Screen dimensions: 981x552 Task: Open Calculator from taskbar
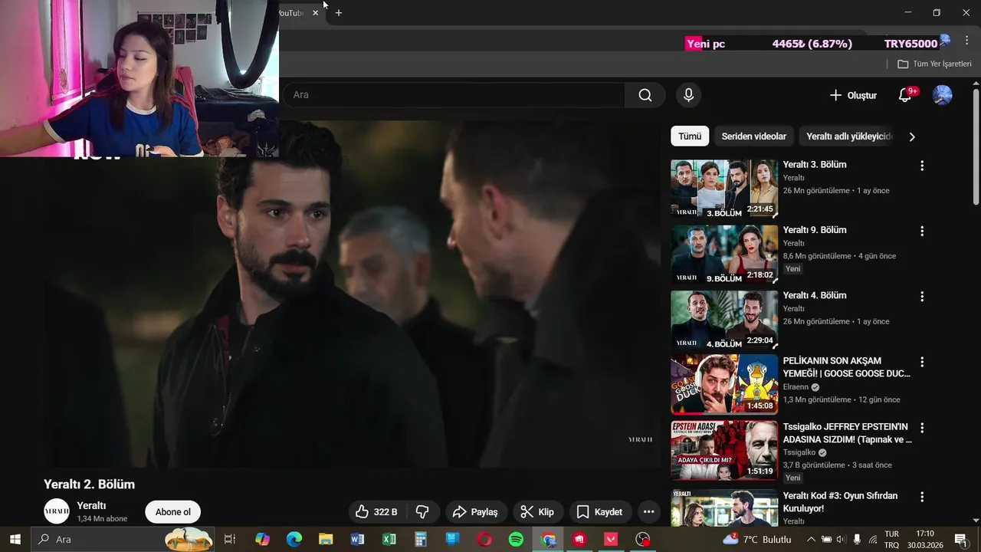421,539
